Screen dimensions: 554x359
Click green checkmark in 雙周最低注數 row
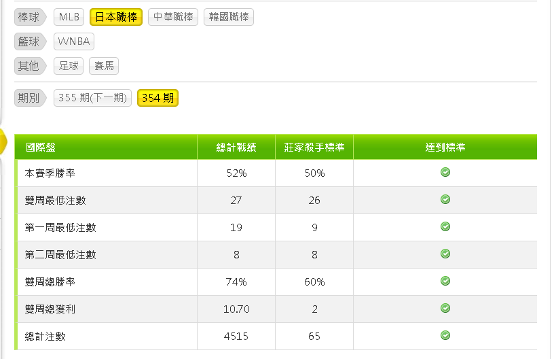click(445, 199)
